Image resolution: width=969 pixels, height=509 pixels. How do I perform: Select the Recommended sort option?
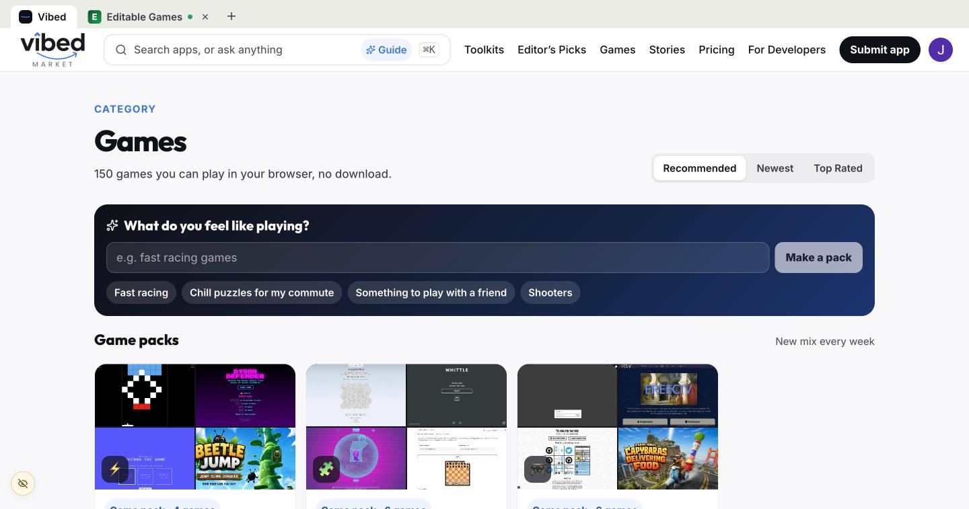click(x=700, y=168)
